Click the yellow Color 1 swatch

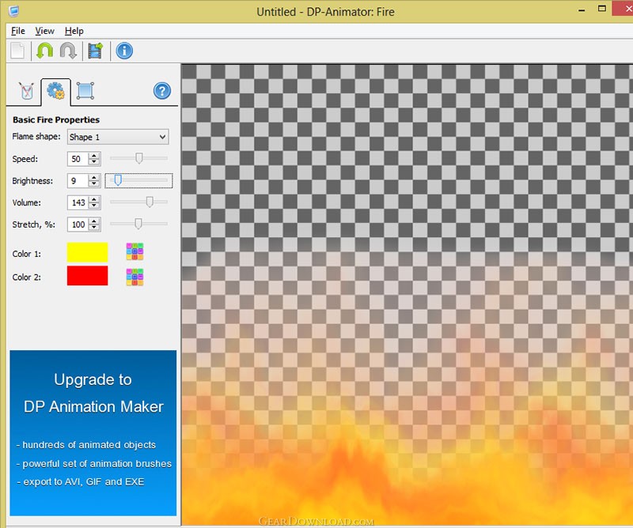click(88, 252)
